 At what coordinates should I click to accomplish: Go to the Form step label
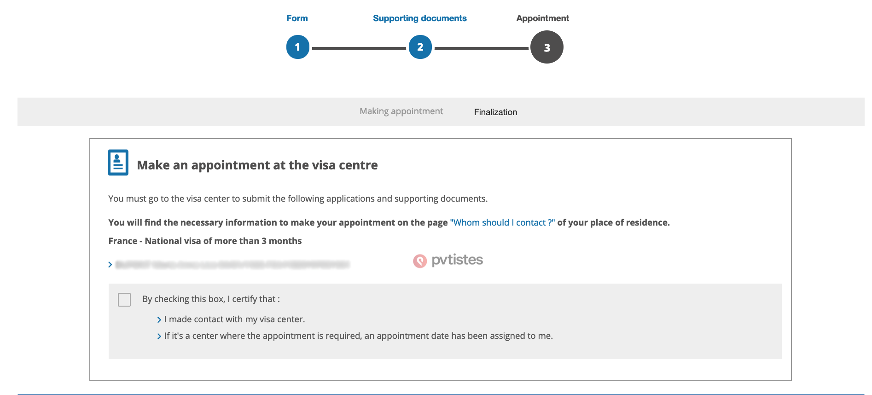tap(297, 18)
